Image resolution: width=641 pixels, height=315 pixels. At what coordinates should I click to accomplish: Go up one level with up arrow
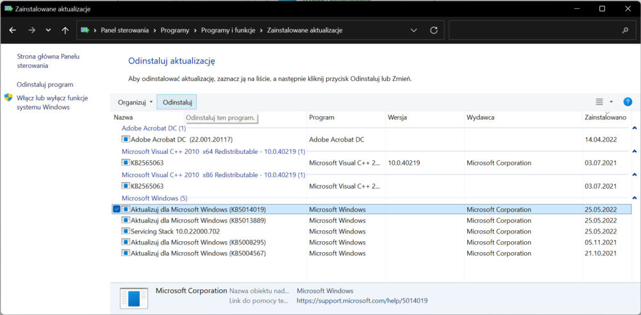65,30
